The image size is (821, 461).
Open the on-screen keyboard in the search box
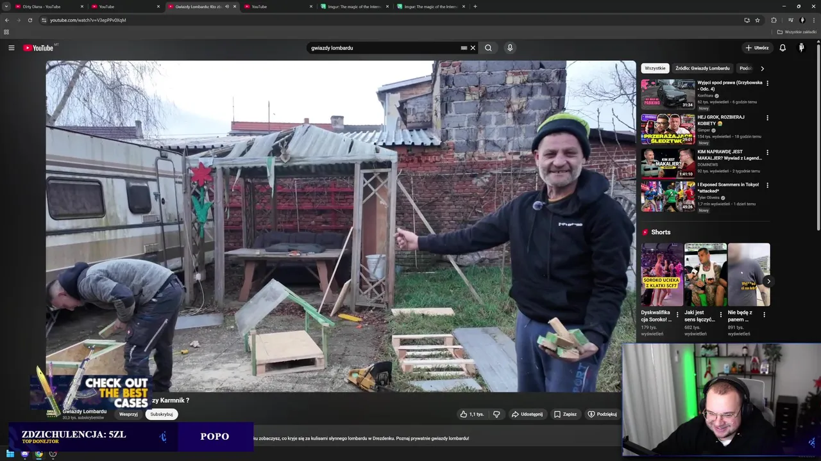464,48
